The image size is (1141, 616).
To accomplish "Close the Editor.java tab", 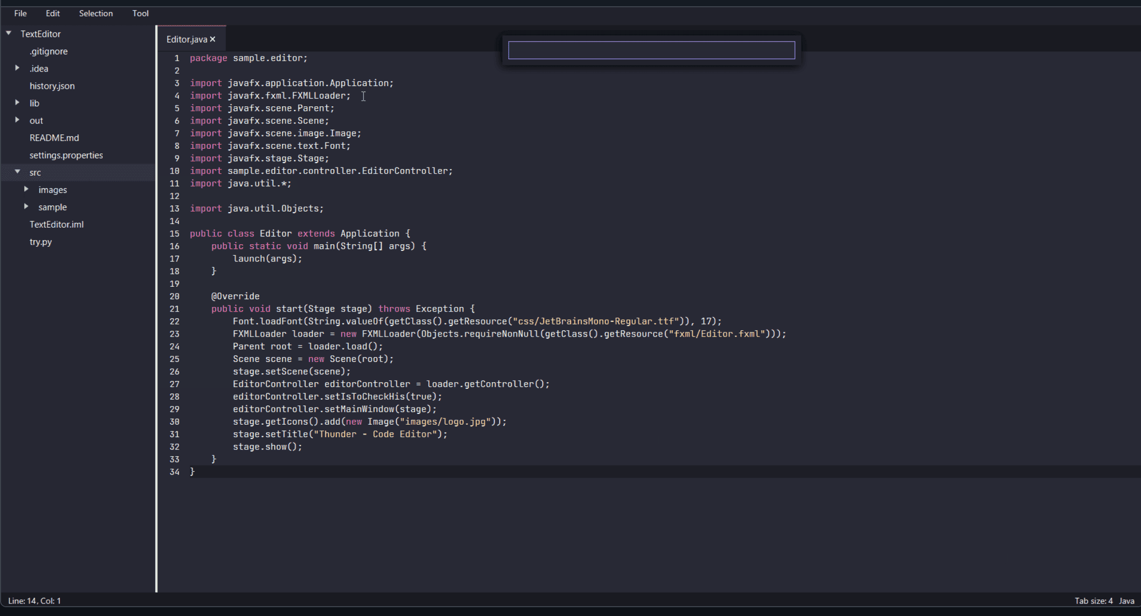I will pos(212,39).
